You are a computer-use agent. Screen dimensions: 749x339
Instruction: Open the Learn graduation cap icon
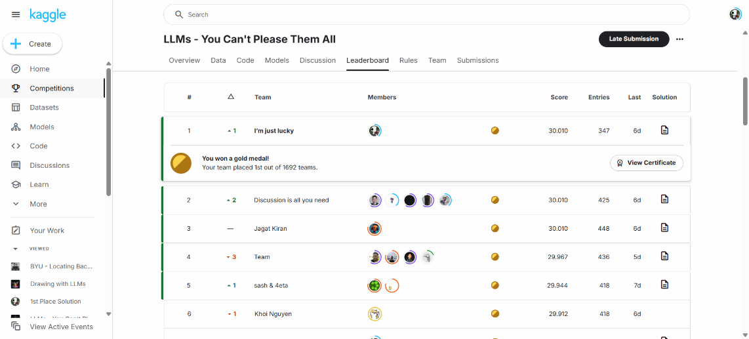click(16, 185)
